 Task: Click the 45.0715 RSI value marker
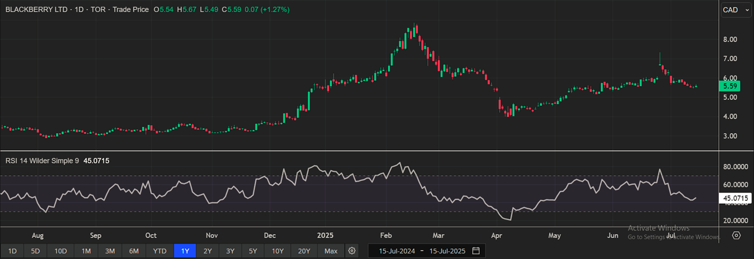[x=736, y=198]
